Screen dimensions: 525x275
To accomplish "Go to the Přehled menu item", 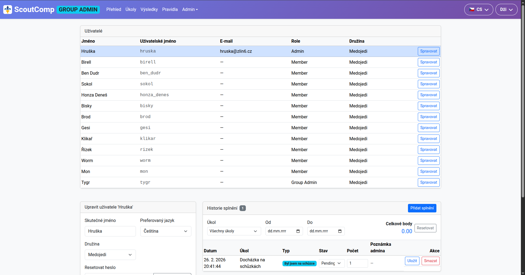I will coord(113,10).
